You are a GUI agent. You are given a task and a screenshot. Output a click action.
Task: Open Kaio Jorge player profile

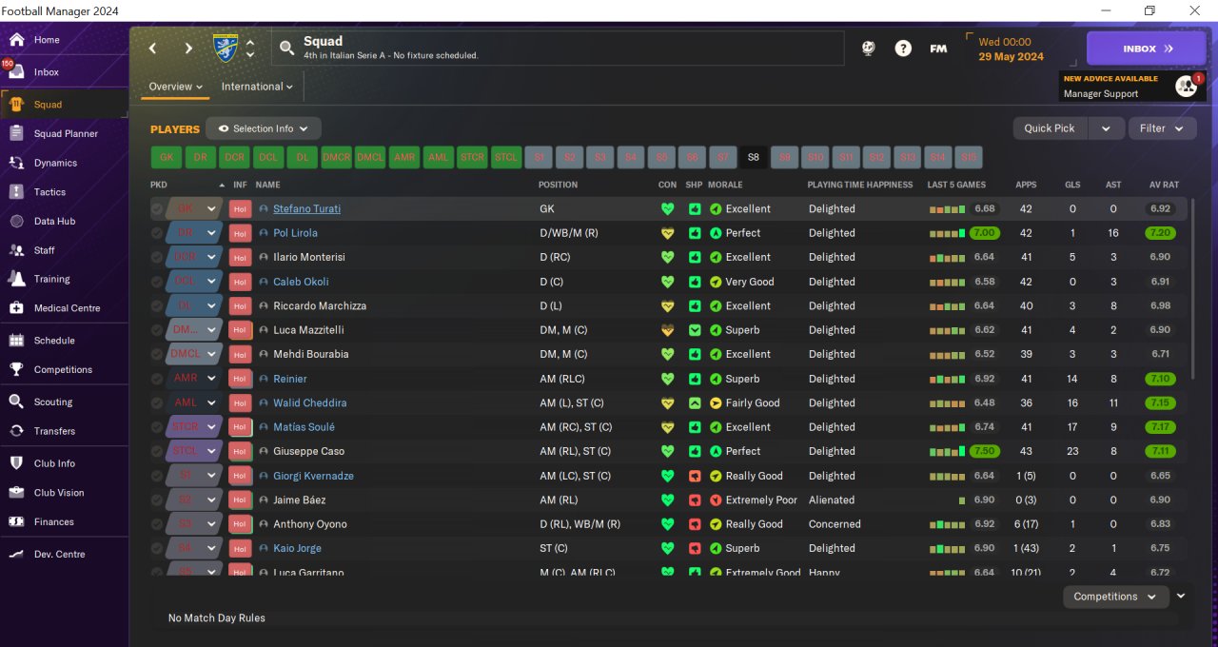pyautogui.click(x=297, y=548)
